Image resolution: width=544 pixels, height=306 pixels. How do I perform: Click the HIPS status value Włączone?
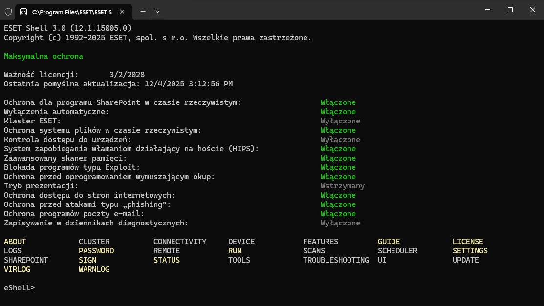(338, 149)
